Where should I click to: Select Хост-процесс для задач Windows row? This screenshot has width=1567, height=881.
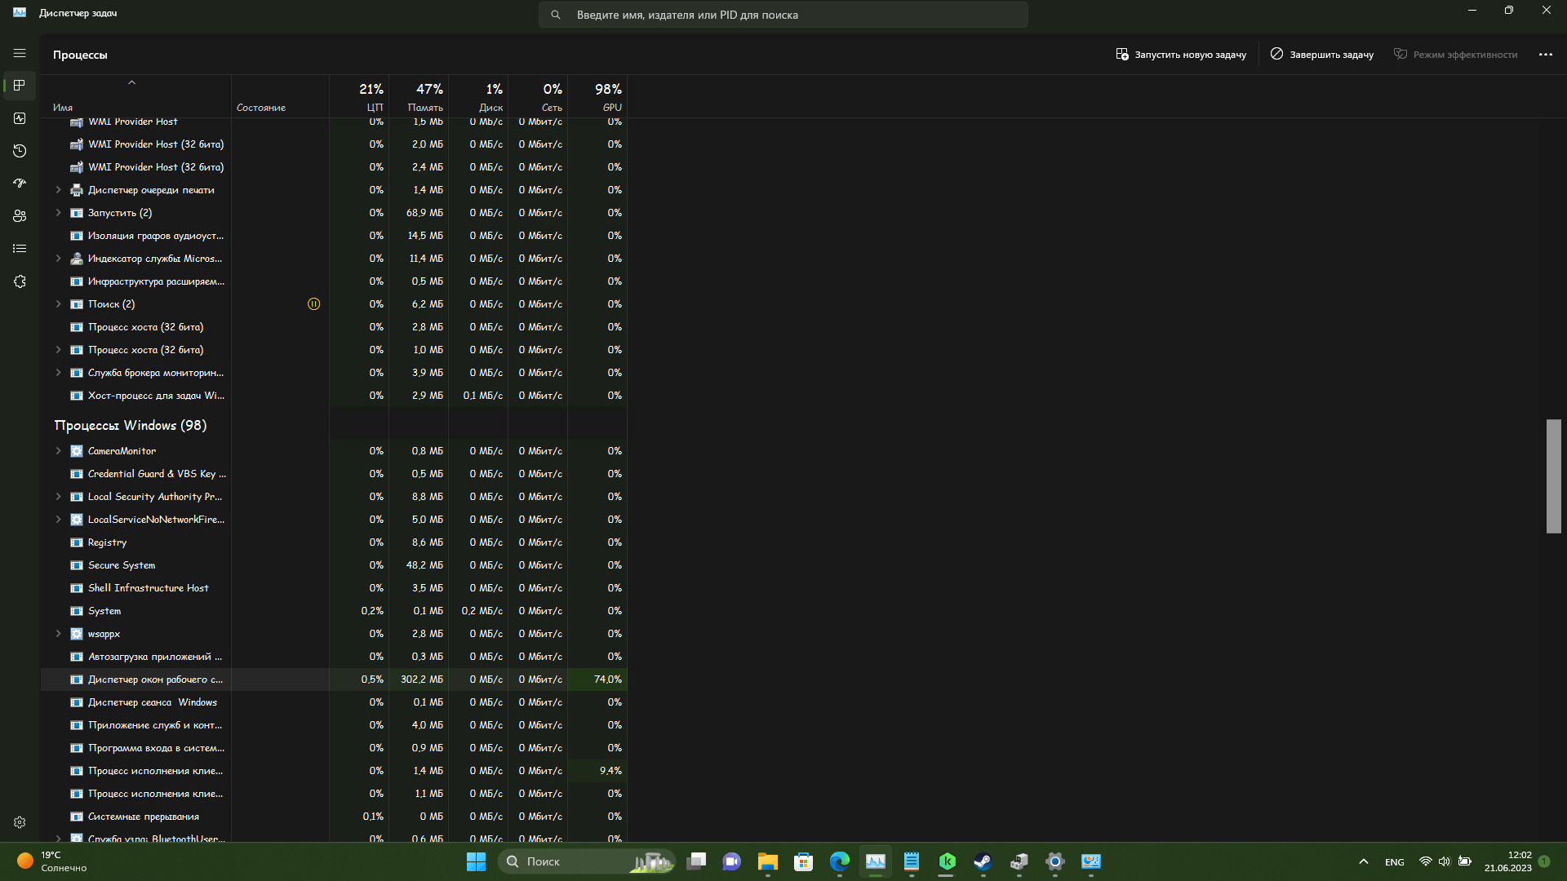tap(334, 396)
